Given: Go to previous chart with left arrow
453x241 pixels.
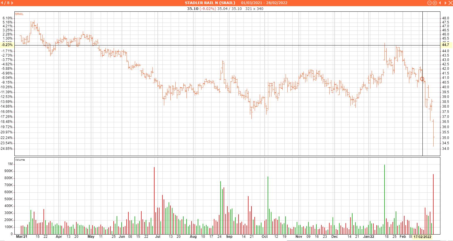Looking at the screenshot, I should point(440,3).
